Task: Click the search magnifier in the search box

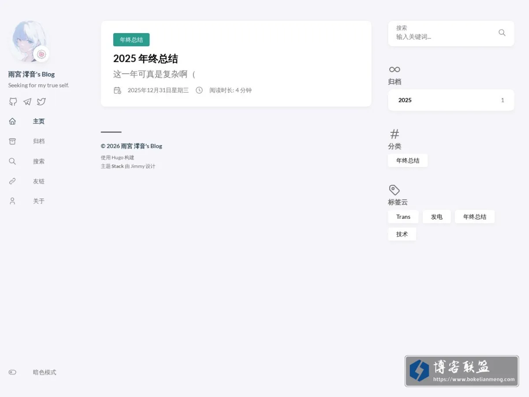Action: click(x=502, y=33)
